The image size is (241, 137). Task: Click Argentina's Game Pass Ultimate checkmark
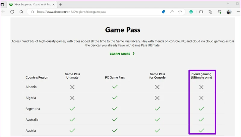tap(72, 109)
